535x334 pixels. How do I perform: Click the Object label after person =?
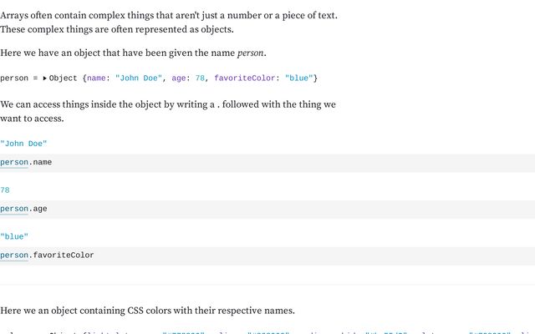pos(64,78)
